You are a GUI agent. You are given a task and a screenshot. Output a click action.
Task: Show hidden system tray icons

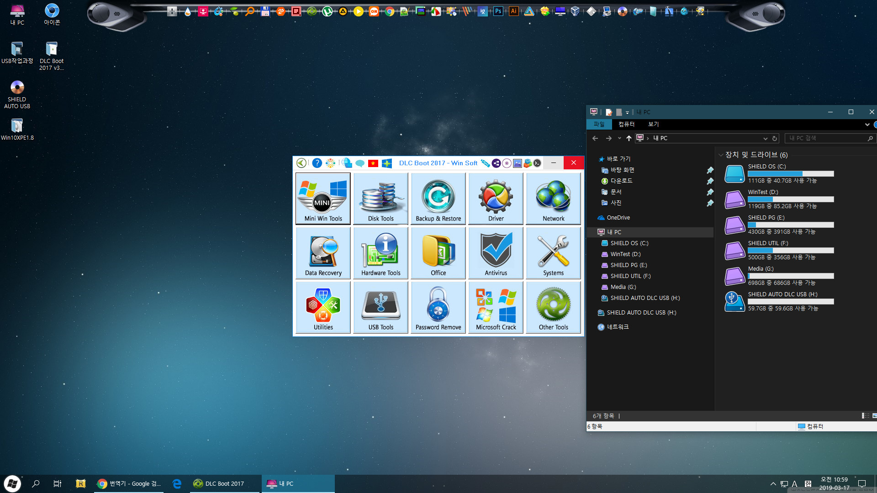[x=773, y=484]
